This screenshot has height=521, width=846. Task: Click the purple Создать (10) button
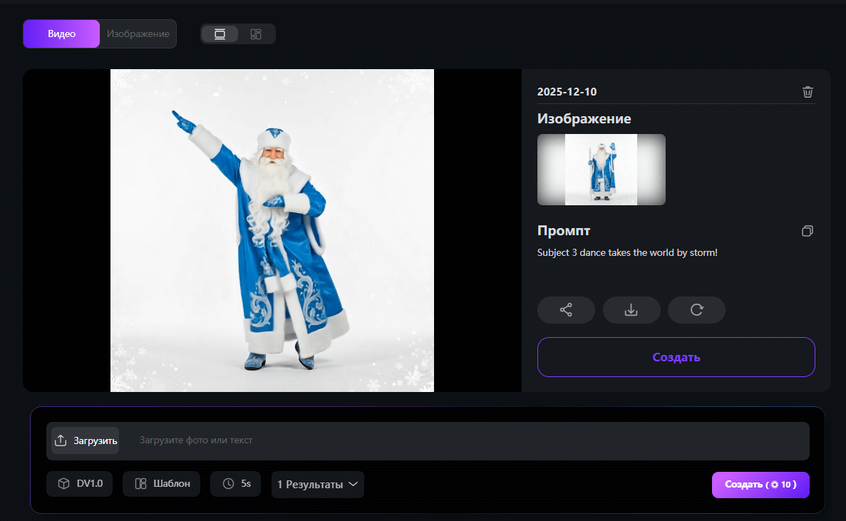click(x=760, y=485)
